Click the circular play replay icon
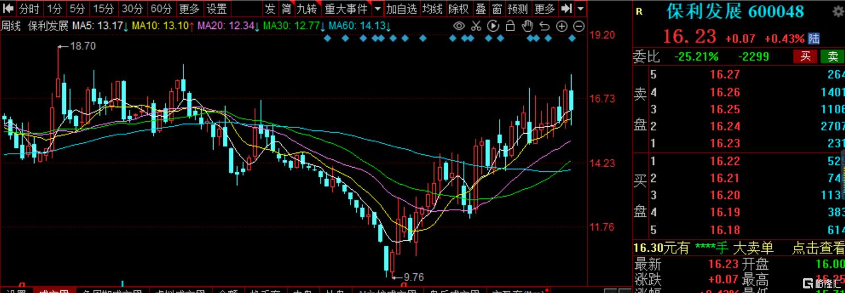Screen dimensions: 845x293 (x=493, y=26)
